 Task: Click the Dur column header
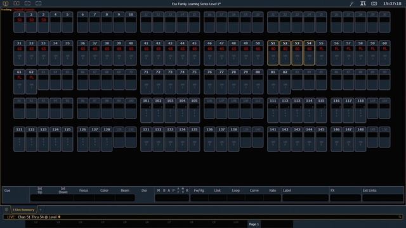[144, 190]
